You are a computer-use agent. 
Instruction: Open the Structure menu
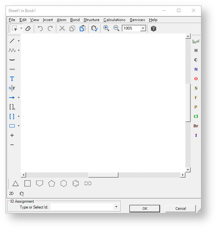tap(91, 20)
